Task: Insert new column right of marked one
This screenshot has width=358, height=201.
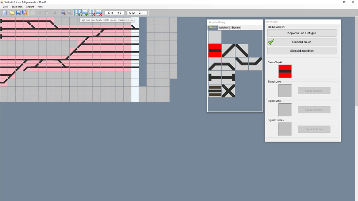Action: pos(78,13)
